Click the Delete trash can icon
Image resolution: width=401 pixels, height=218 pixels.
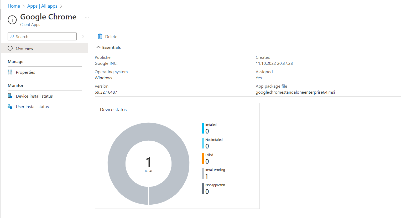click(x=100, y=36)
